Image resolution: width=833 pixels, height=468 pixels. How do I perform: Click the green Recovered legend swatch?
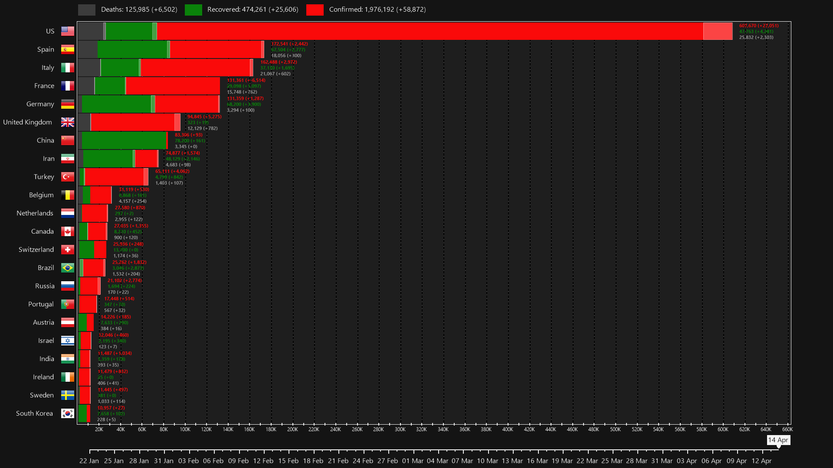pyautogui.click(x=193, y=10)
